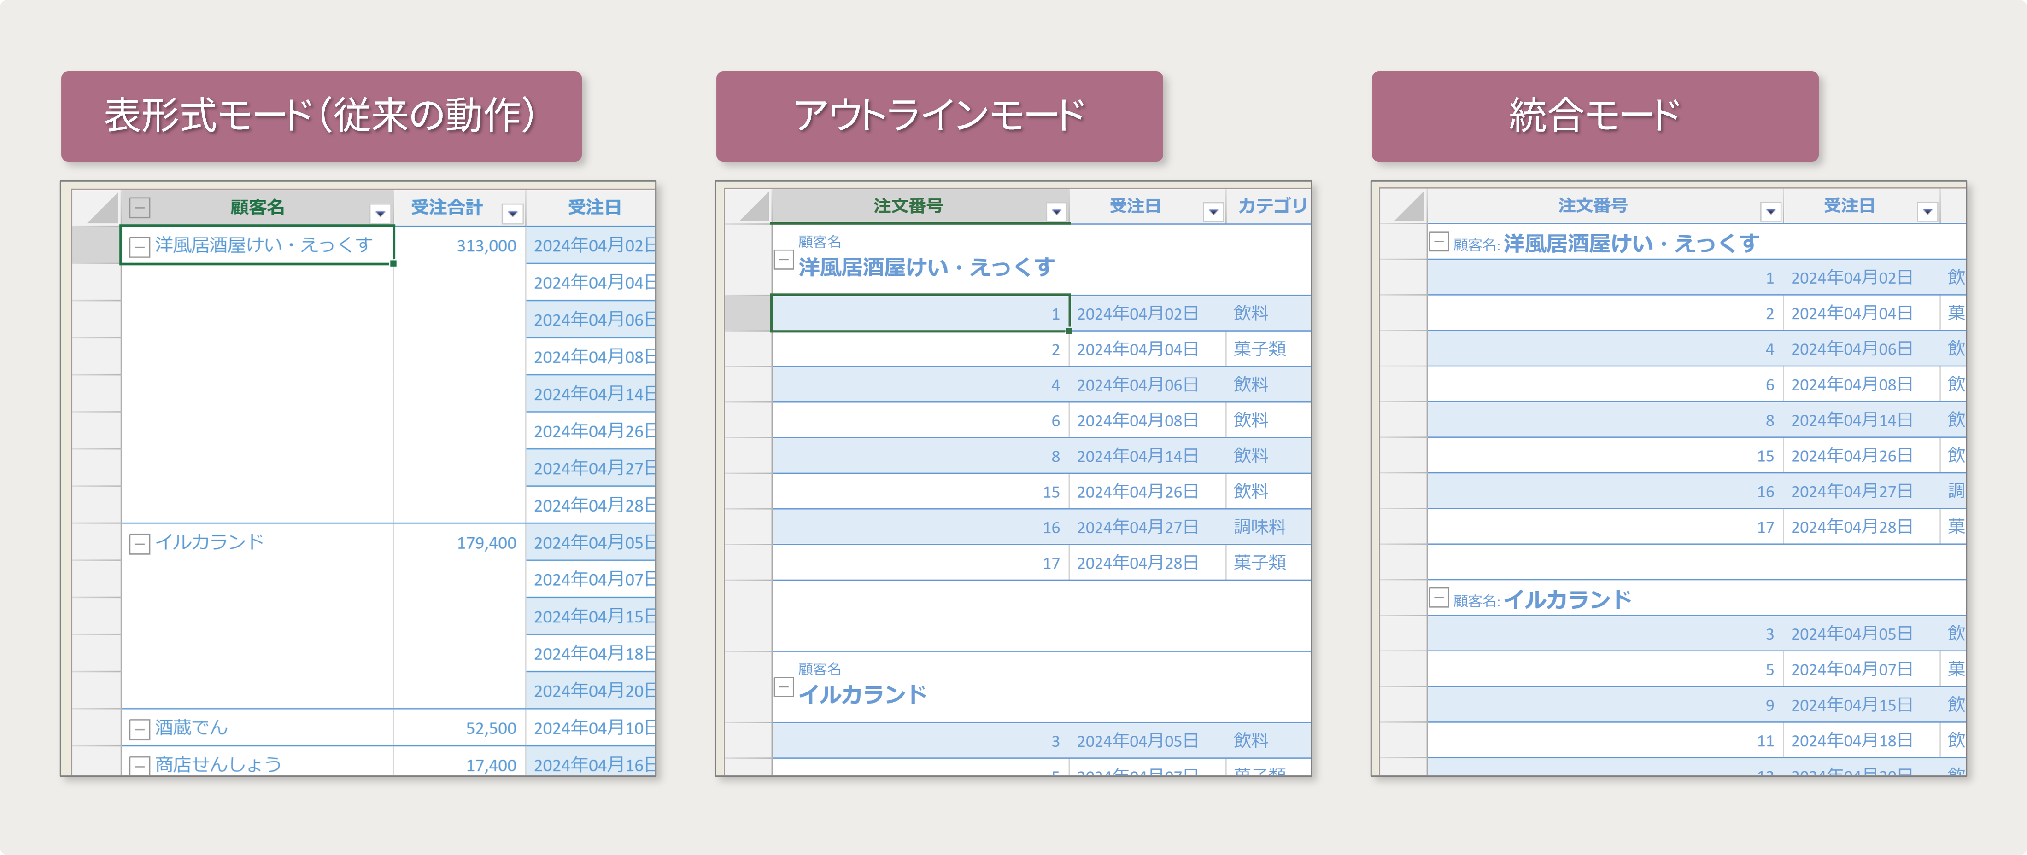Image resolution: width=2027 pixels, height=855 pixels.
Task: Click 洋風居酒屋けい・えっくす group header in outline mode
Action: pyautogui.click(x=1041, y=260)
